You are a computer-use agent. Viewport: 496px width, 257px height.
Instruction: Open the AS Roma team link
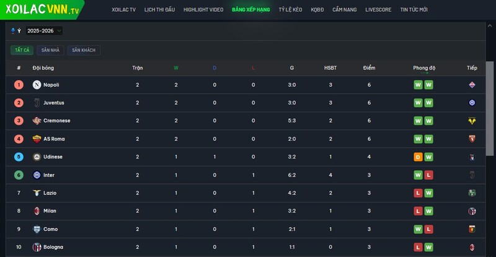pos(54,139)
